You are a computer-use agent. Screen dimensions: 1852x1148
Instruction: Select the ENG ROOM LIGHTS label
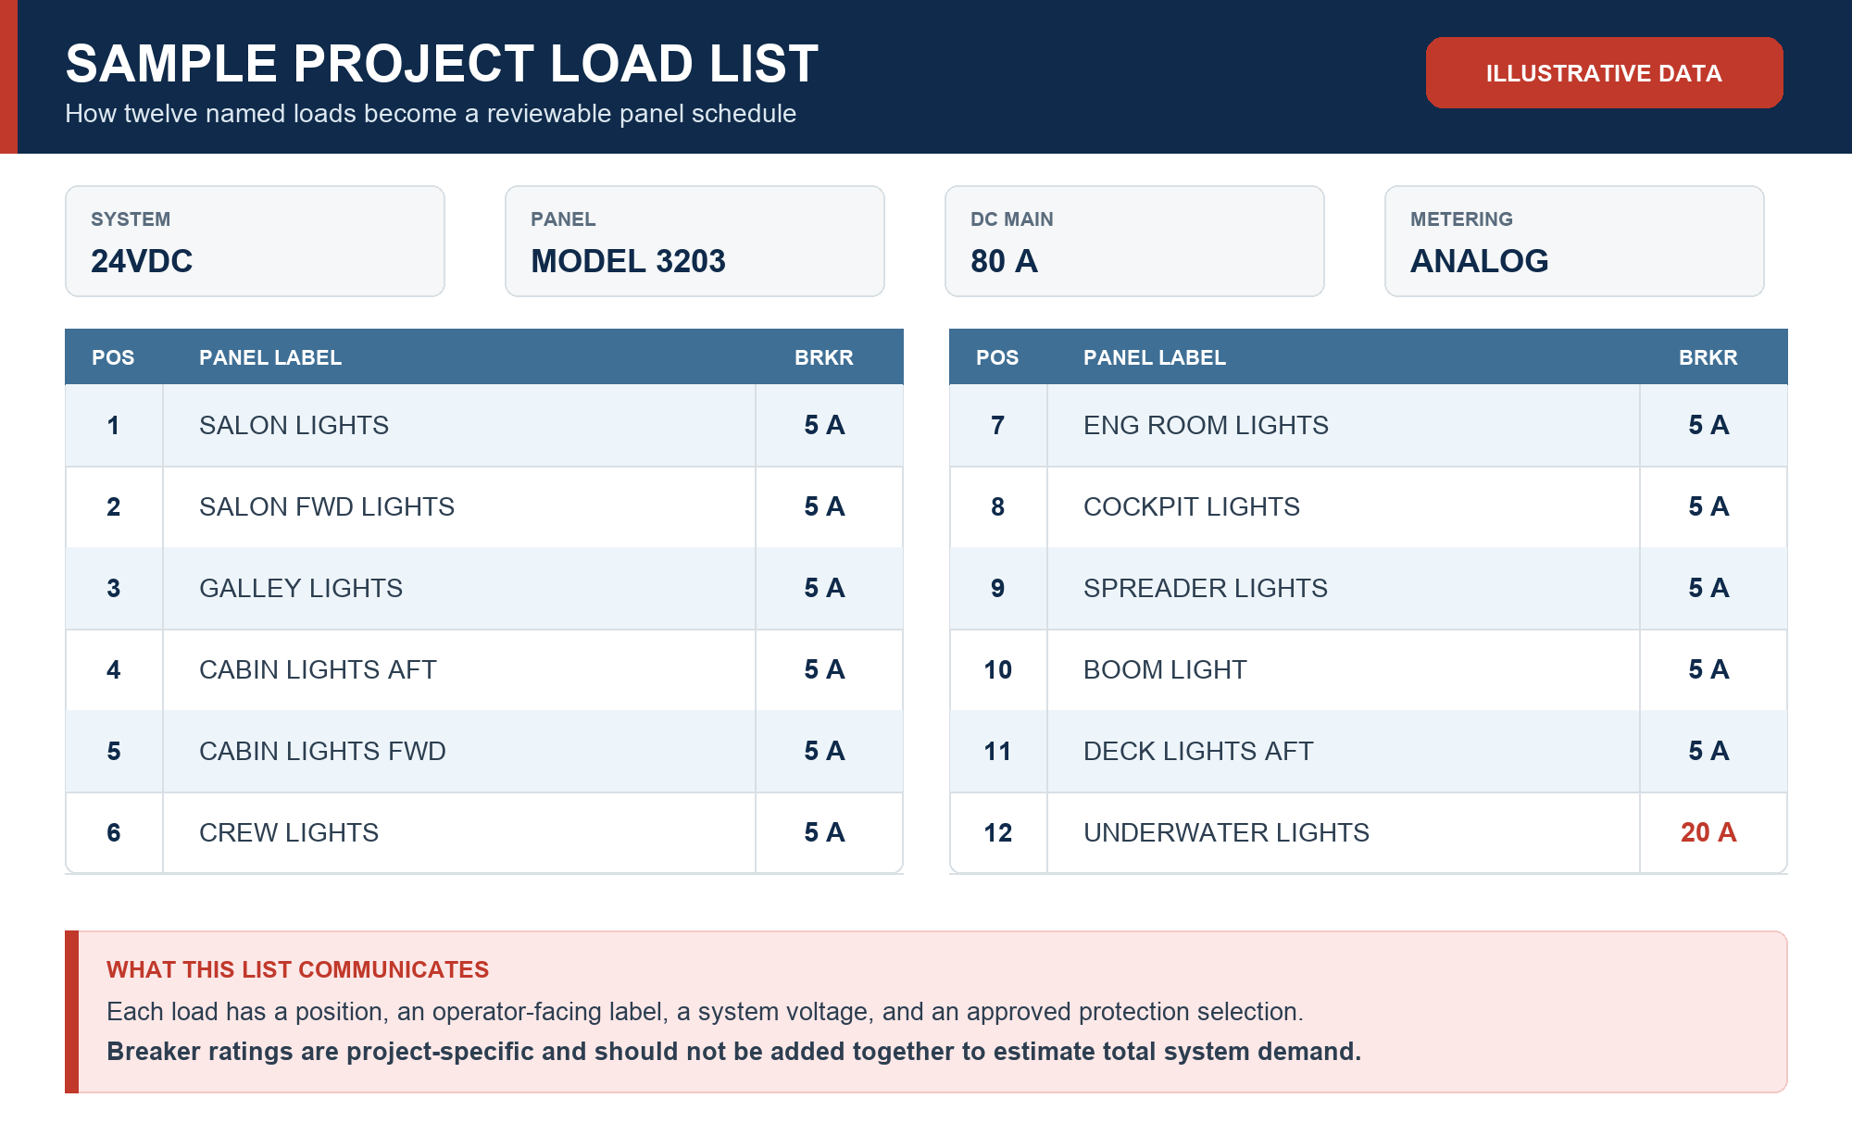[x=1206, y=425]
